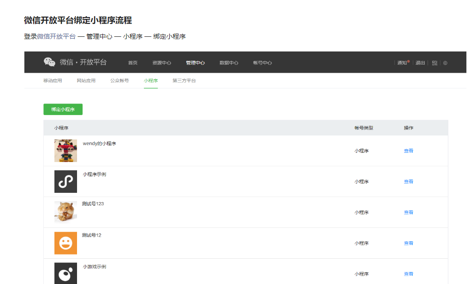This screenshot has height=284, width=476.
Task: Open 管理中心 navigation item
Action: click(x=195, y=63)
